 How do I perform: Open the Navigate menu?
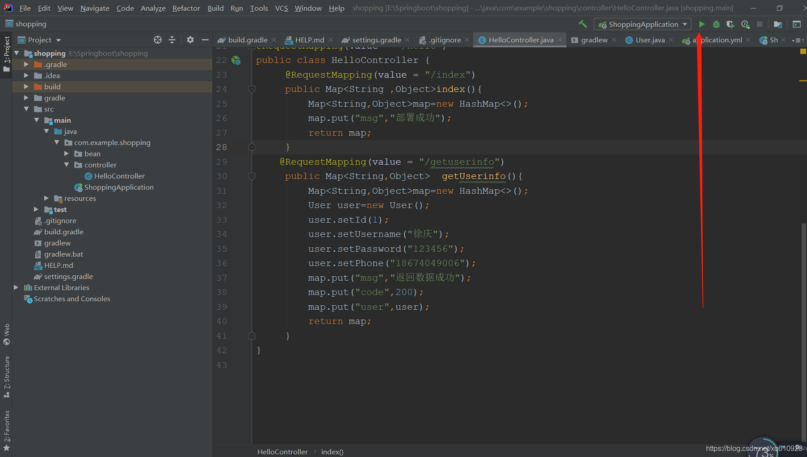point(95,8)
